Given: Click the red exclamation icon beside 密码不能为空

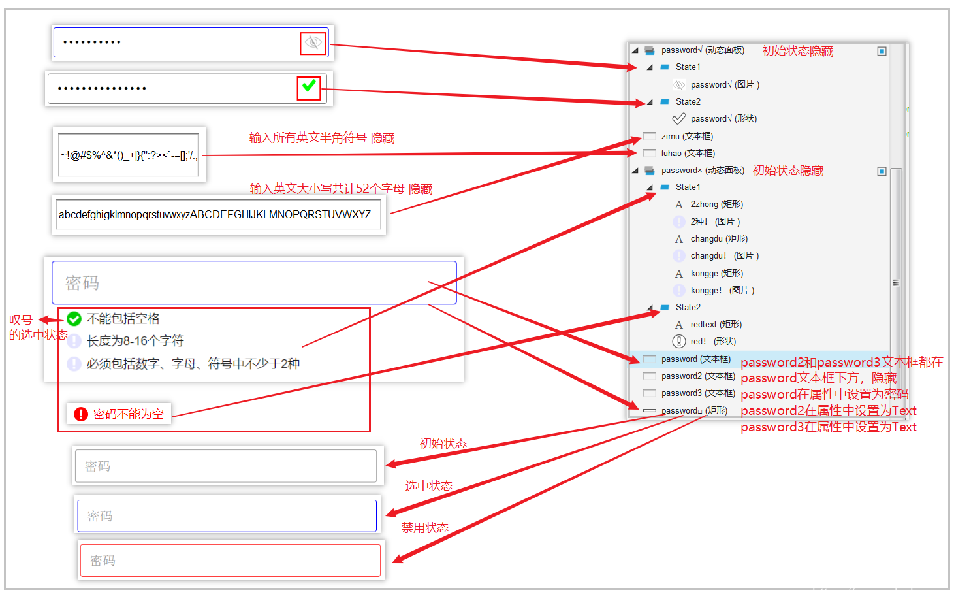Looking at the screenshot, I should click(81, 414).
